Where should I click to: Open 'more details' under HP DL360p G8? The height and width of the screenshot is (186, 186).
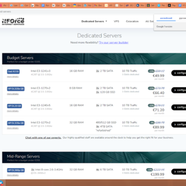13,175
